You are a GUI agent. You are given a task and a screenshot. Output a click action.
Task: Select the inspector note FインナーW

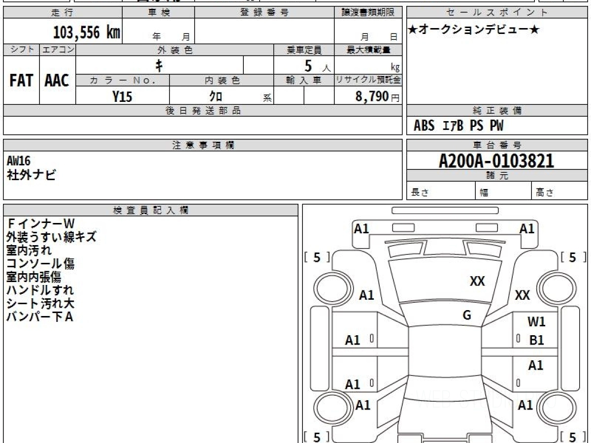coord(40,224)
